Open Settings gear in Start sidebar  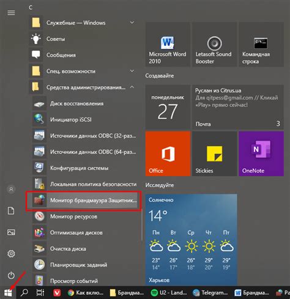pos(11,254)
